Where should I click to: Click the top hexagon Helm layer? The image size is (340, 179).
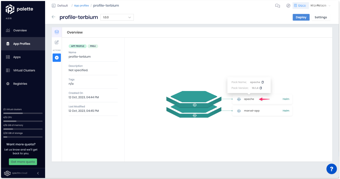[x=194, y=99]
